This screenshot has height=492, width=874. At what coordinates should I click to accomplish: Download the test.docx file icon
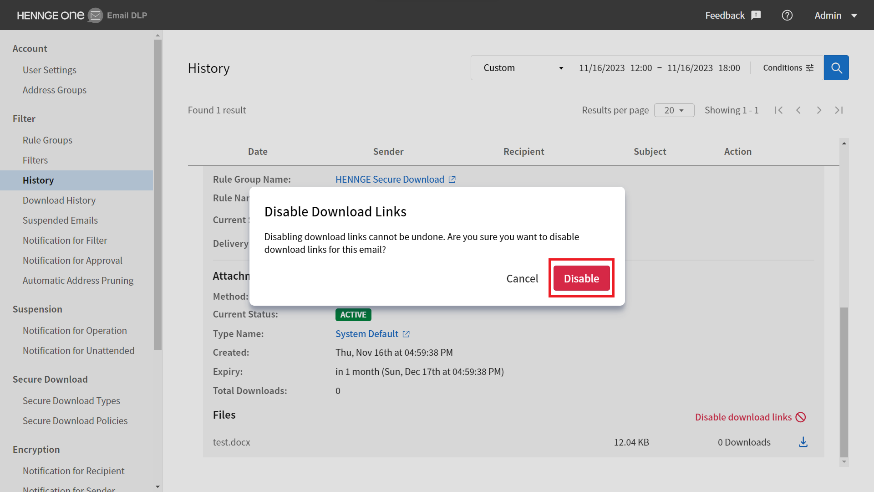pyautogui.click(x=803, y=442)
